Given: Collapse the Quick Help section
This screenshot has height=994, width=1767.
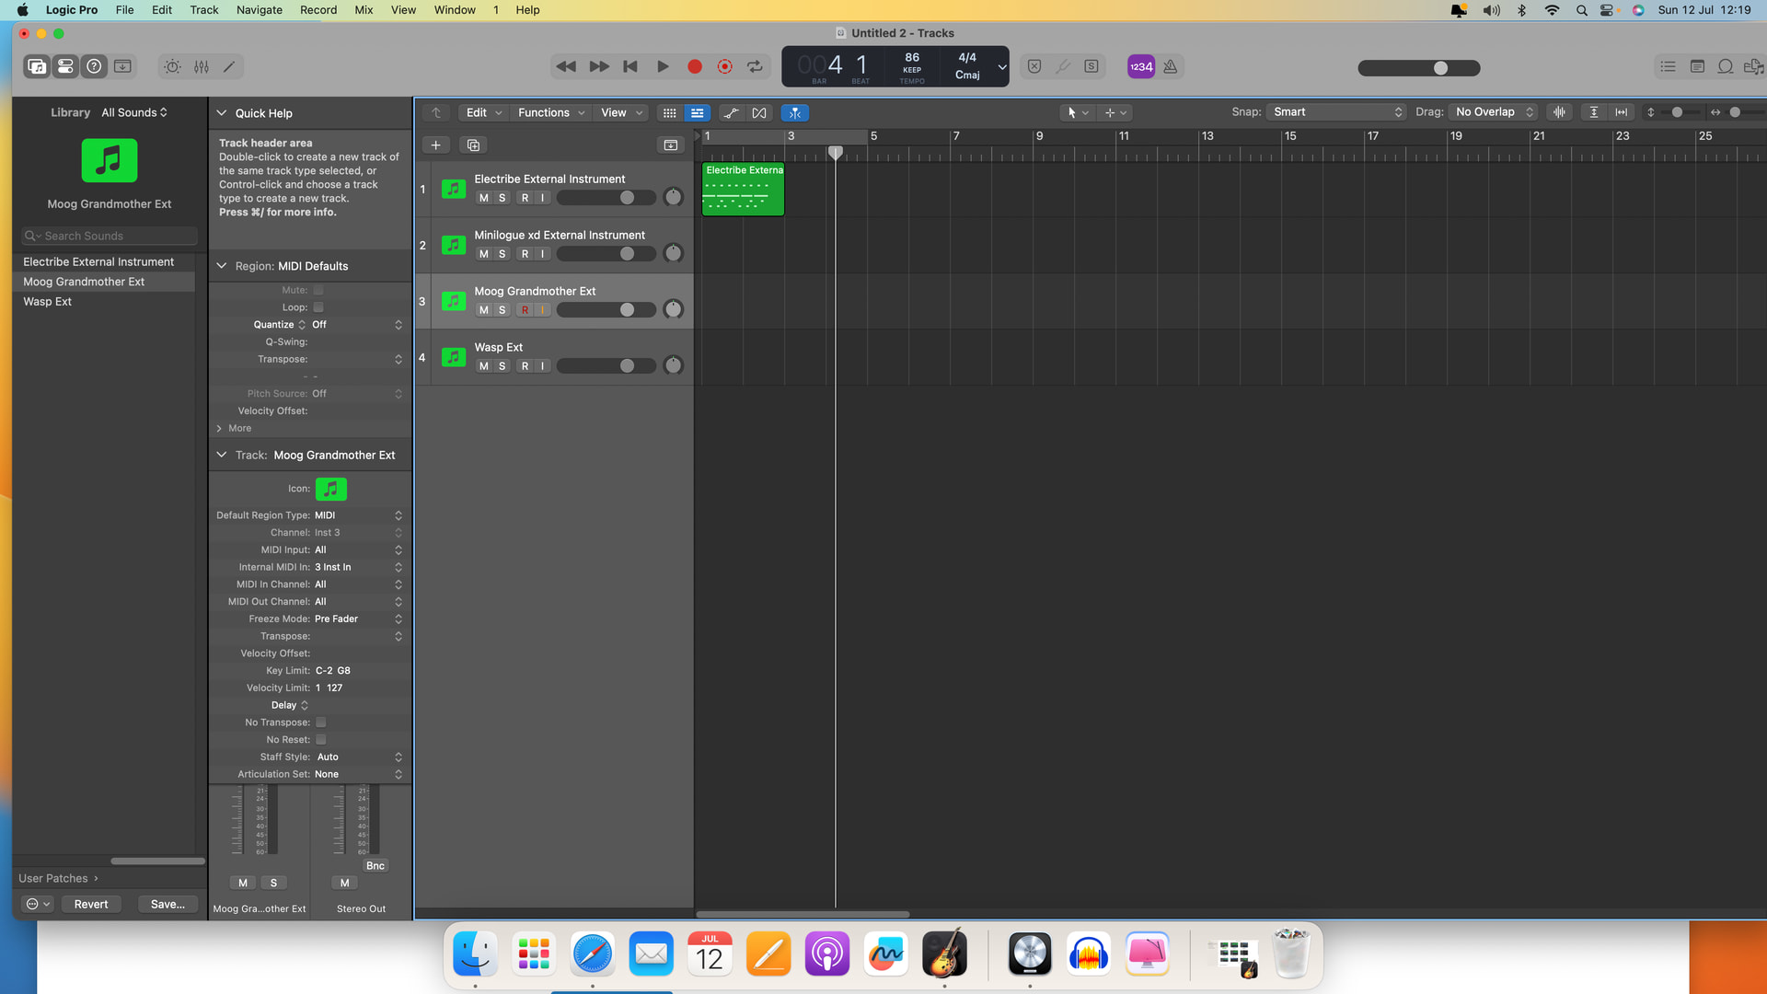Looking at the screenshot, I should click(x=222, y=113).
